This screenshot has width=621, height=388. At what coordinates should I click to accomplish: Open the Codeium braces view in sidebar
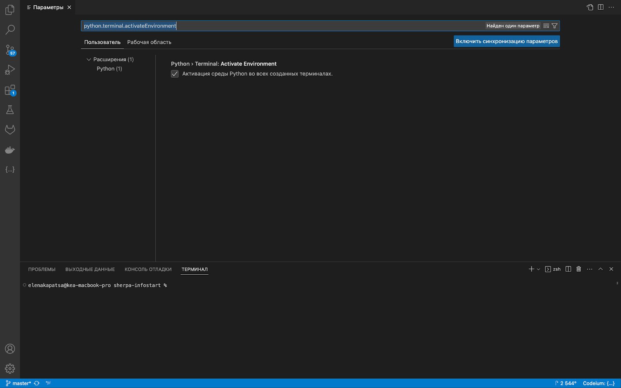(10, 170)
